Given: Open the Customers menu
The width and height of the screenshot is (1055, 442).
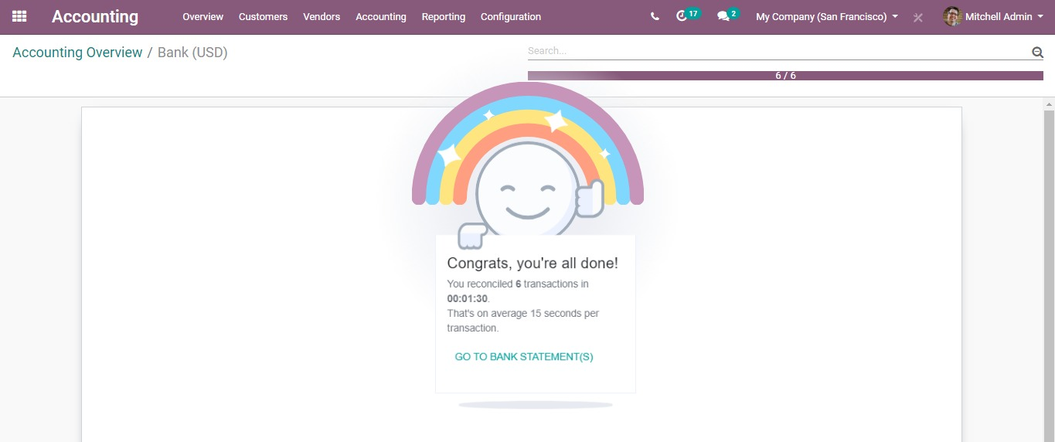Looking at the screenshot, I should point(263,16).
